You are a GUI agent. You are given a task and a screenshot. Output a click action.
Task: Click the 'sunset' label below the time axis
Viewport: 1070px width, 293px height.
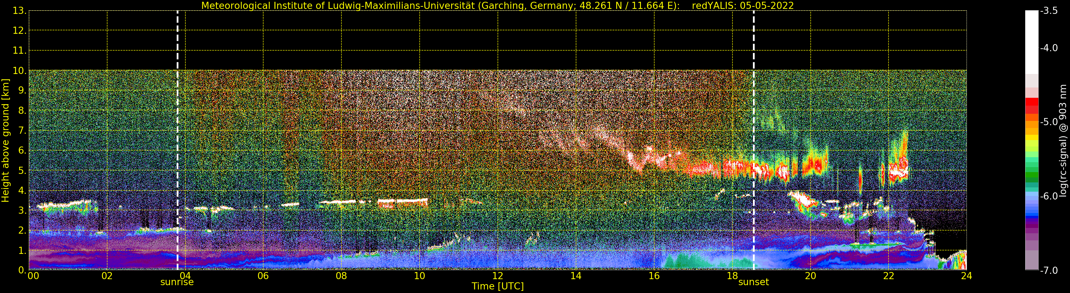coord(754,282)
